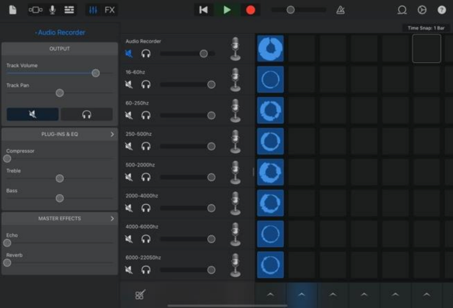
Task: Trigger the fourth column chevron
Action: pos(364,294)
